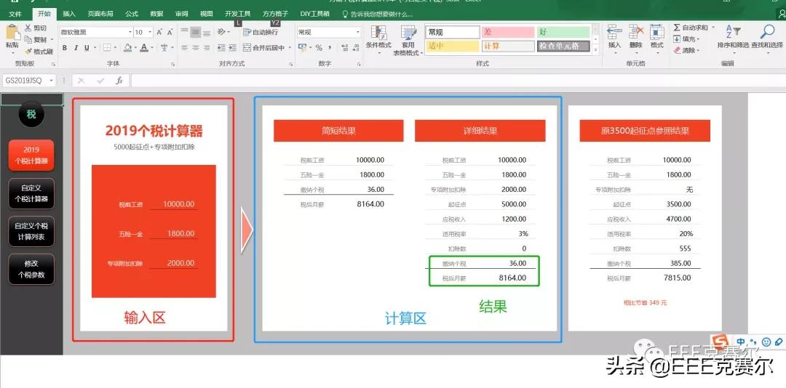Align text left
The image size is (786, 388).
pyautogui.click(x=184, y=48)
